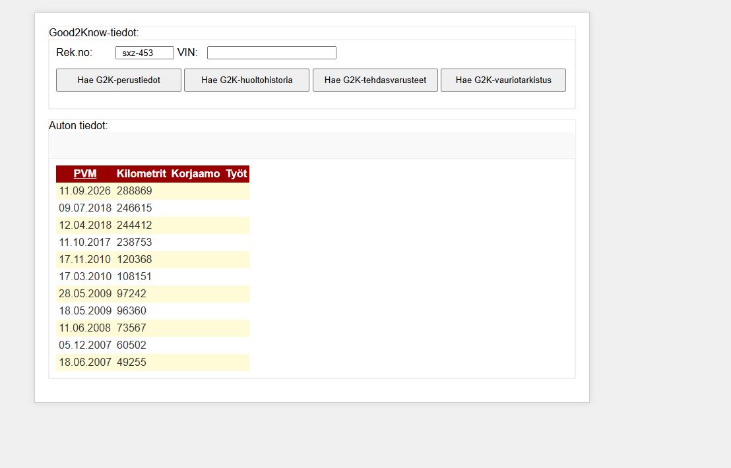Click the Kilometrit column header
The height and width of the screenshot is (468, 731).
point(141,174)
